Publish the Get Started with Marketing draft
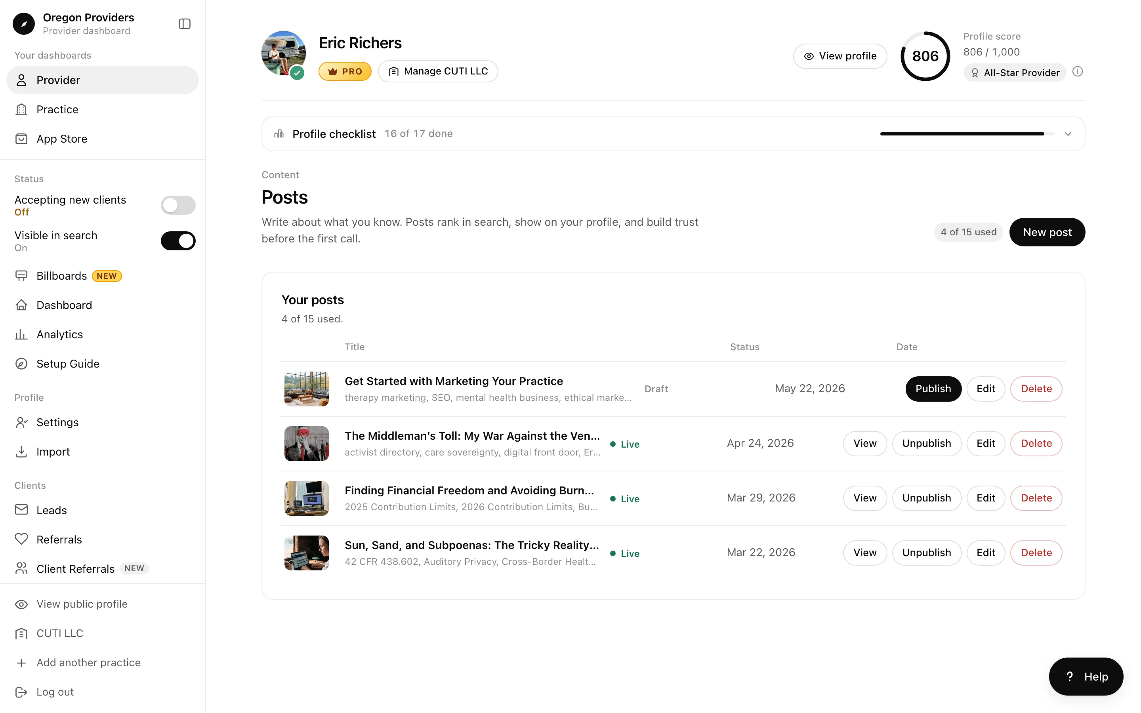This screenshot has width=1141, height=713. (933, 389)
